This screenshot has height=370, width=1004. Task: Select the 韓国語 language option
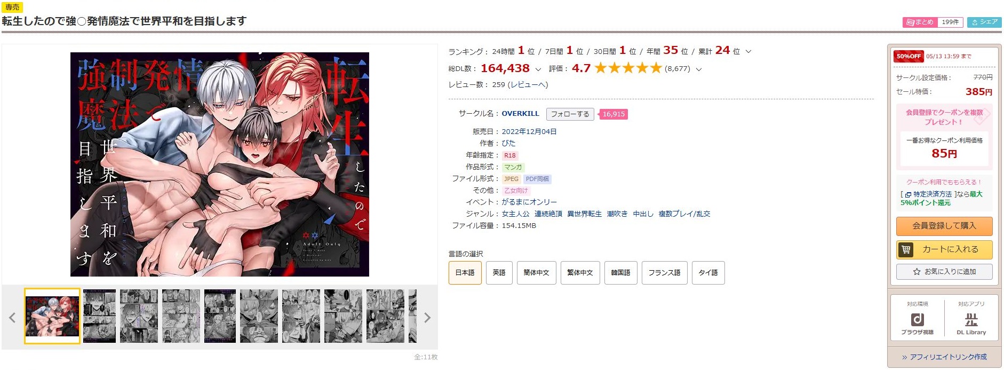620,273
